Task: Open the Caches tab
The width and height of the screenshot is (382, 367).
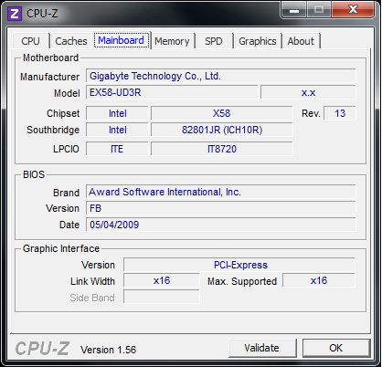Action: [71, 41]
